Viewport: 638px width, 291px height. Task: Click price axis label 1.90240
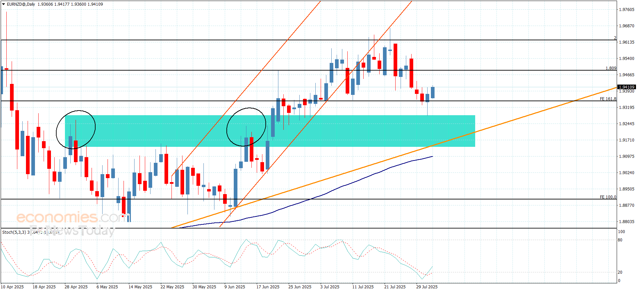click(x=626, y=173)
